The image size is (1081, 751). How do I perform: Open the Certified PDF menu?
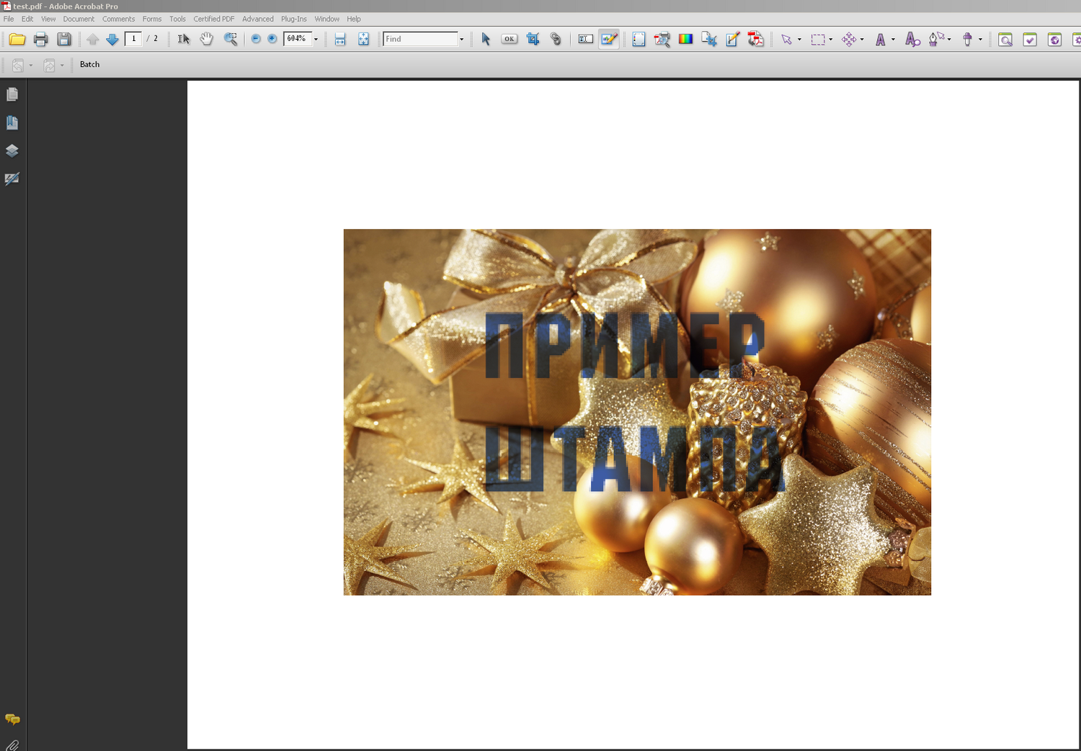click(214, 19)
